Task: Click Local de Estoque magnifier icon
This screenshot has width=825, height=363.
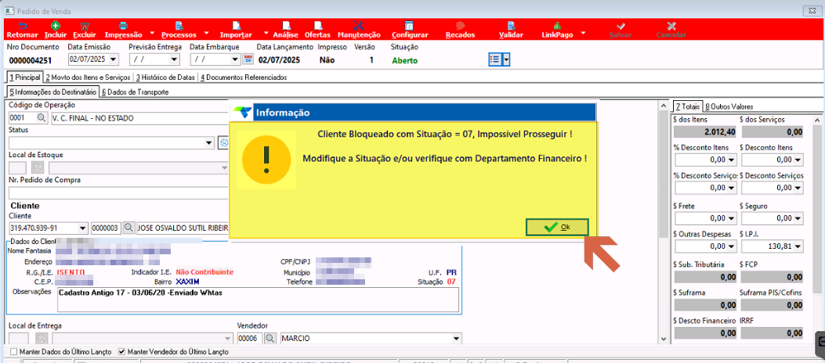Action: (38, 167)
